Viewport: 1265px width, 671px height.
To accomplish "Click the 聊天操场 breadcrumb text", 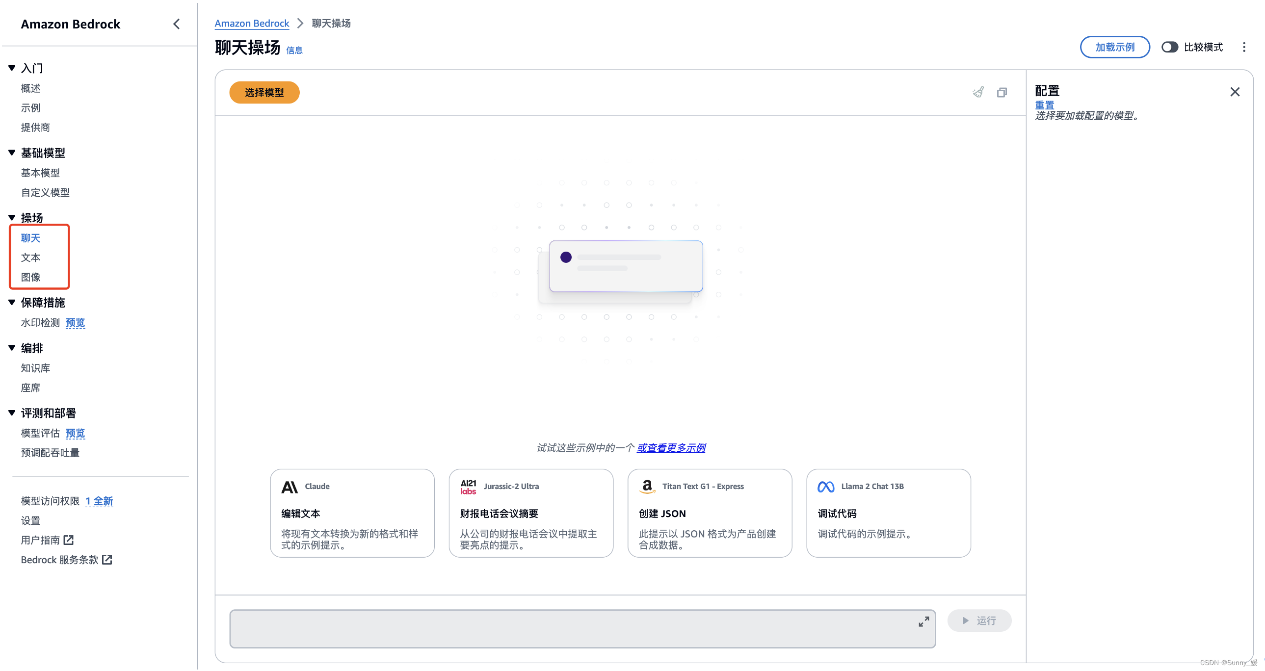I will click(x=331, y=23).
